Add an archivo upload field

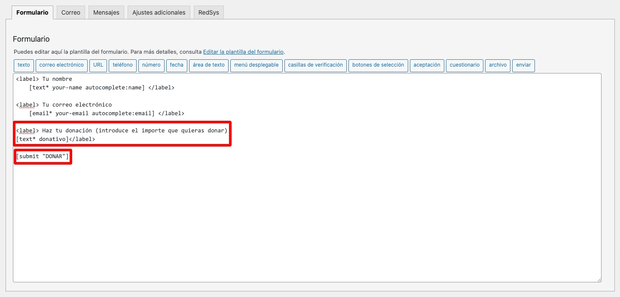point(498,65)
